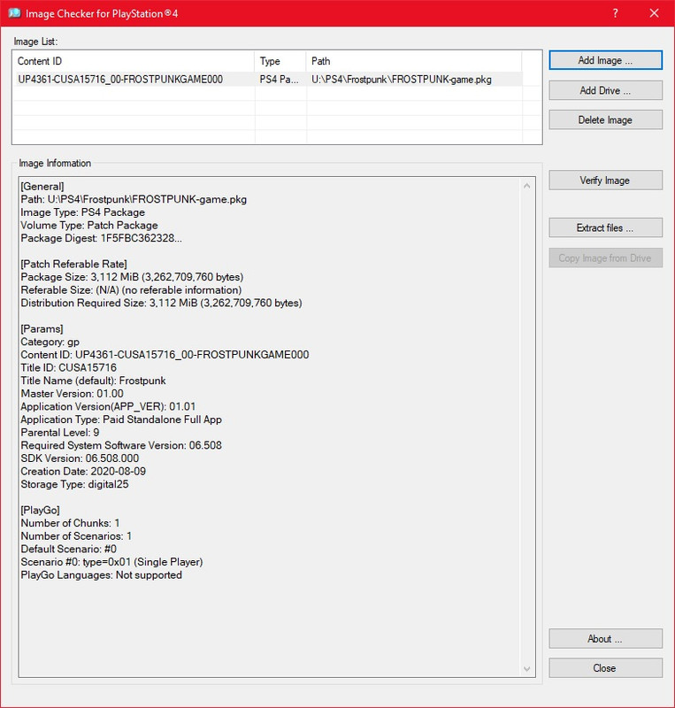Click the Number of Scenarios: 1 line

[76, 536]
